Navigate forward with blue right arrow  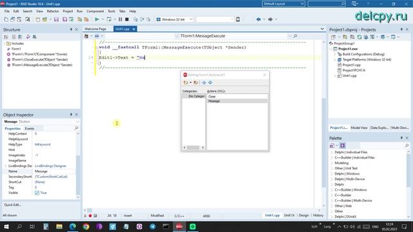(270, 19)
